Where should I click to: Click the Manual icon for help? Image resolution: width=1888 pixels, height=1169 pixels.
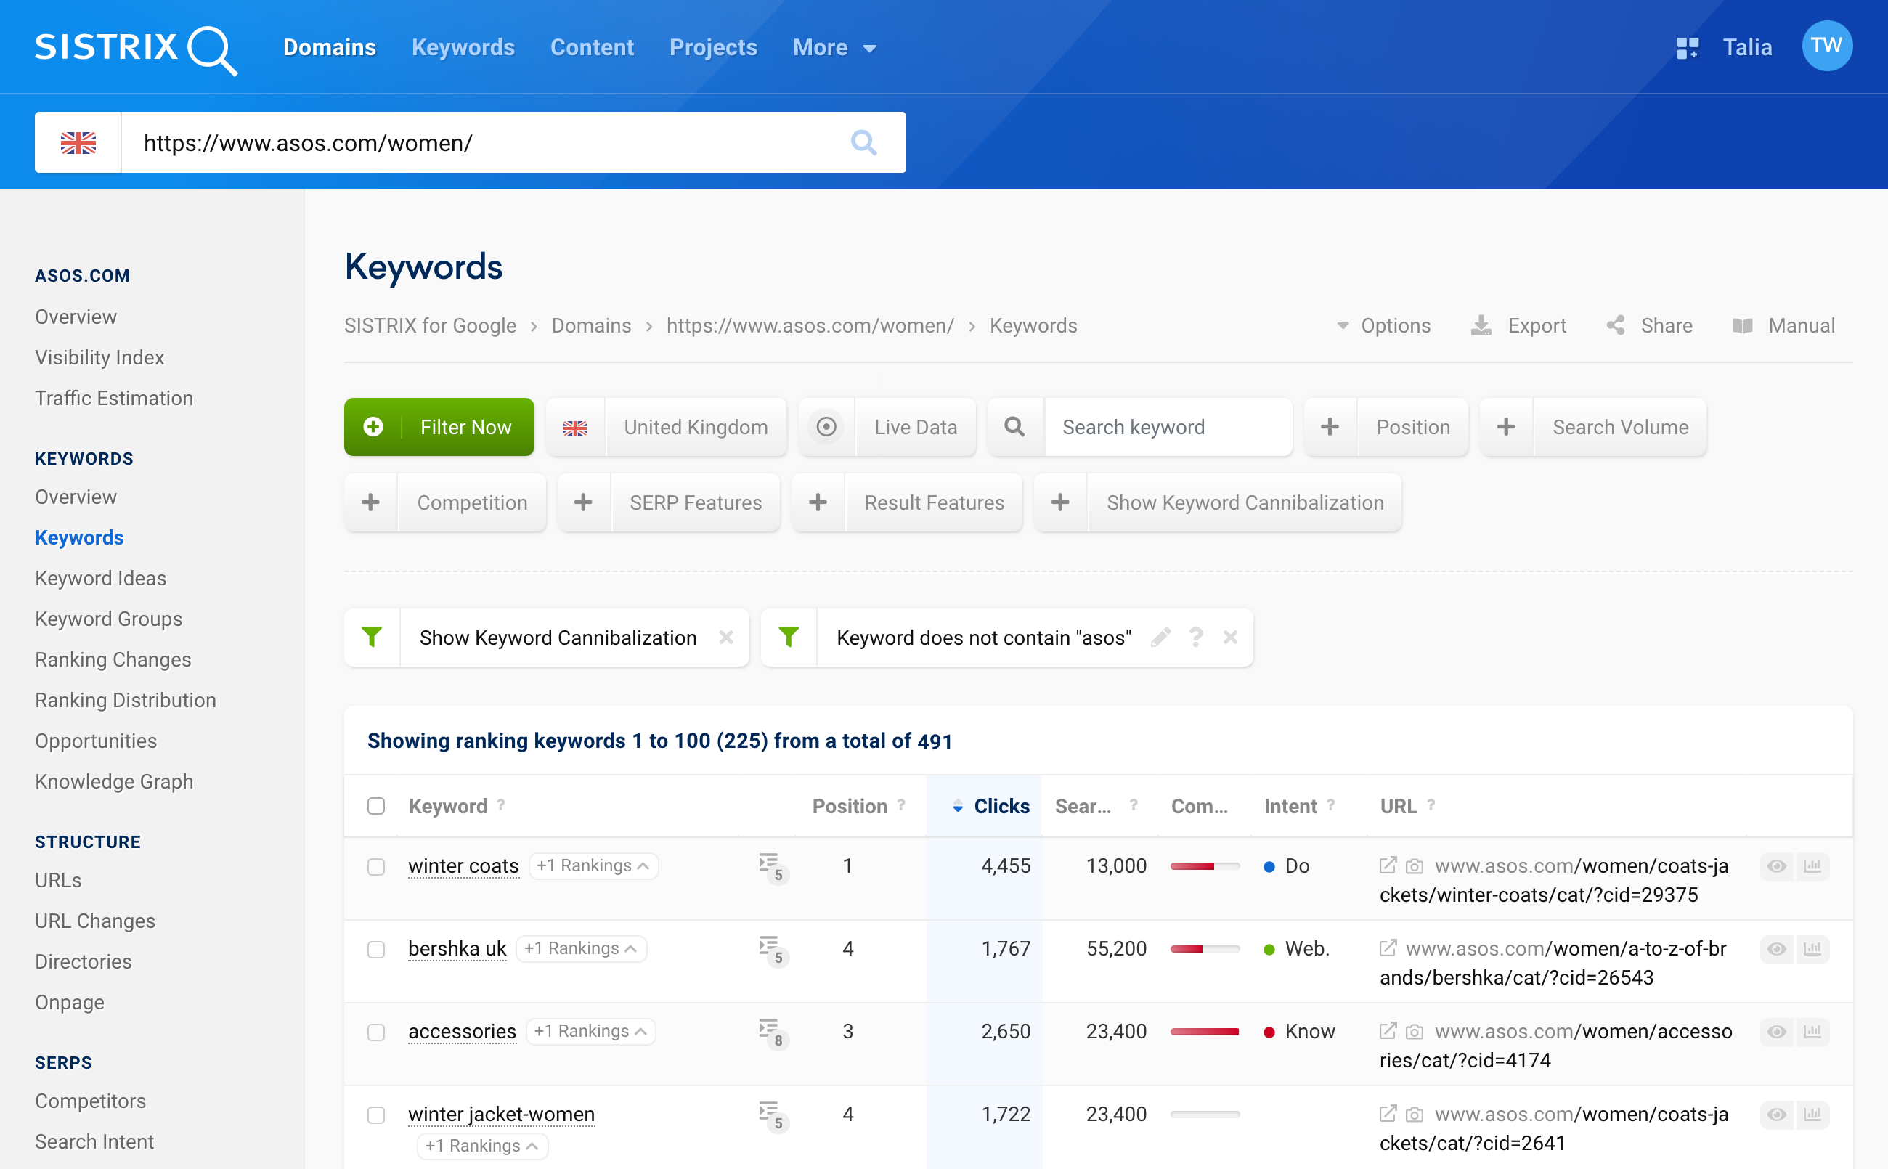point(1741,325)
